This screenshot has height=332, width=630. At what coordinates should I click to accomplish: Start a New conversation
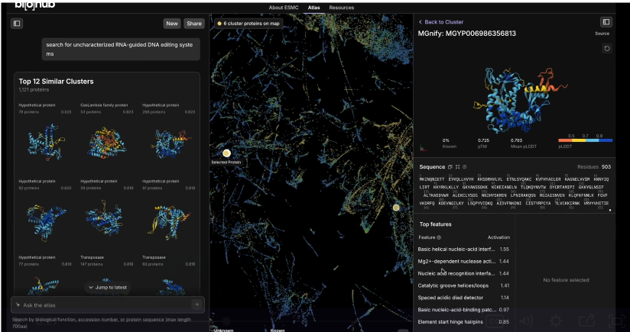(172, 24)
